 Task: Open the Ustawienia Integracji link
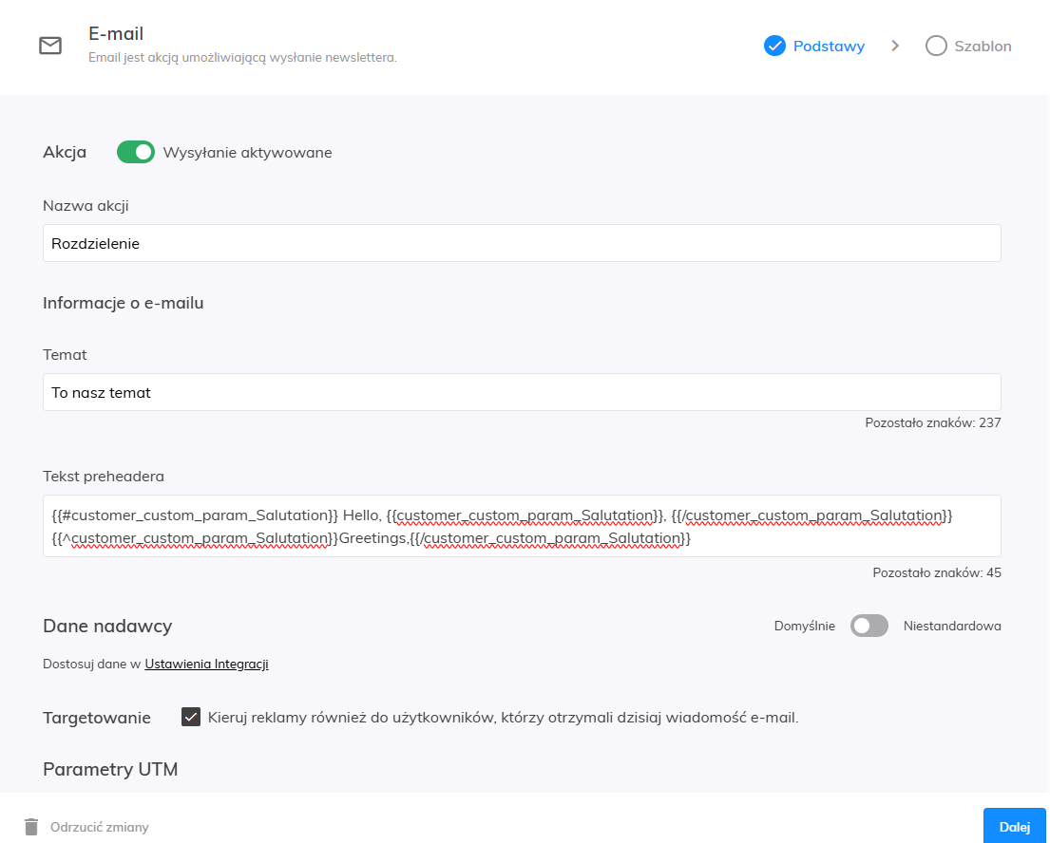coord(206,665)
